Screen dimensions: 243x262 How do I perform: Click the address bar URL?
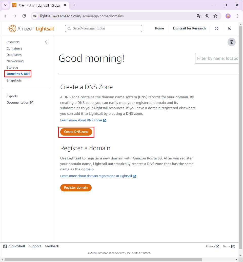click(82, 16)
